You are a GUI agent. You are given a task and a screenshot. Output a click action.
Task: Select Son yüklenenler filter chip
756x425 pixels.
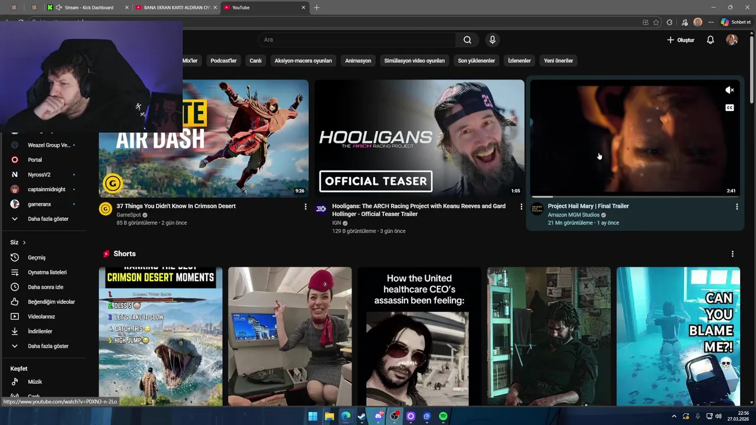click(x=476, y=60)
